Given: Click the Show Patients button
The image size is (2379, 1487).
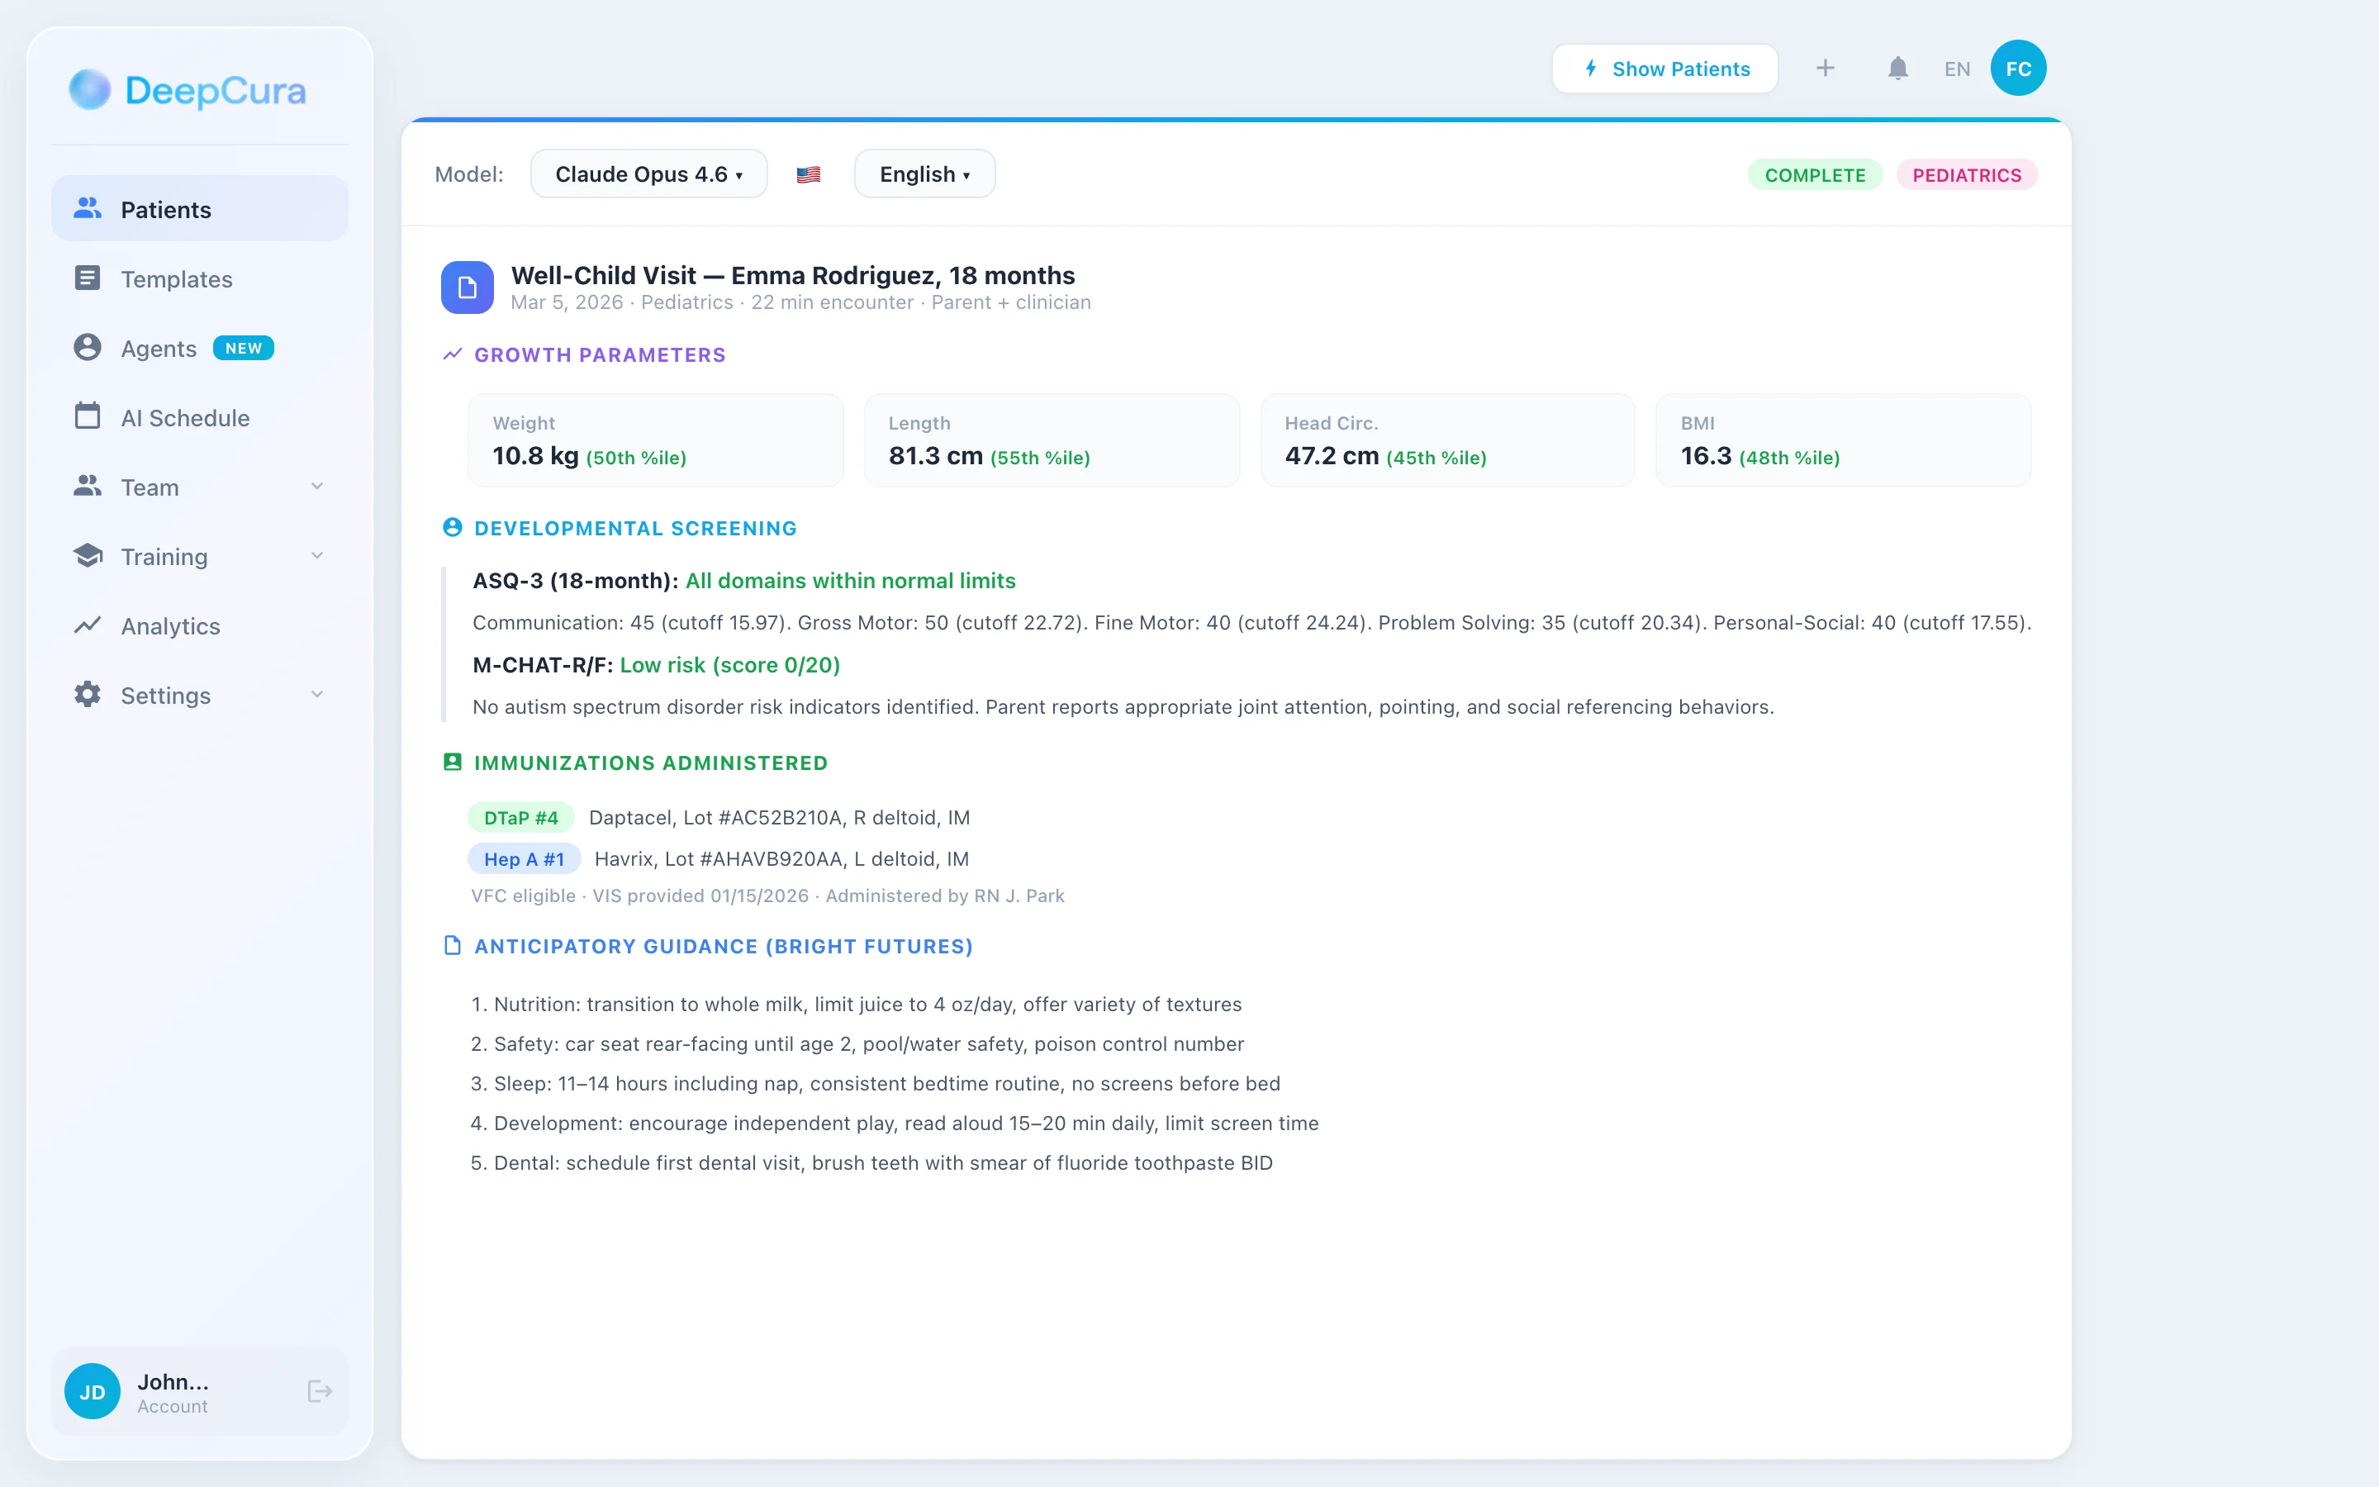Looking at the screenshot, I should 1664,68.
